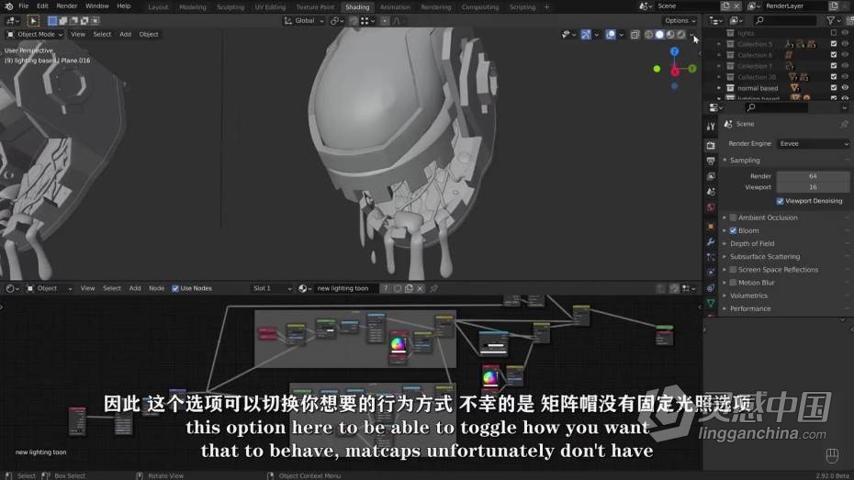Set the Render samples value field
854x480 pixels.
point(814,176)
